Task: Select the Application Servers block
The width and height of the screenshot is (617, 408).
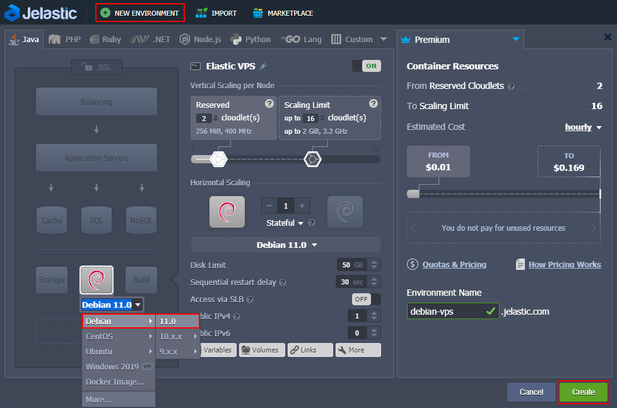Action: [x=97, y=158]
